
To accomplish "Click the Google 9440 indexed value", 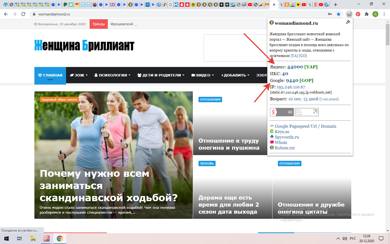I will [x=292, y=80].
